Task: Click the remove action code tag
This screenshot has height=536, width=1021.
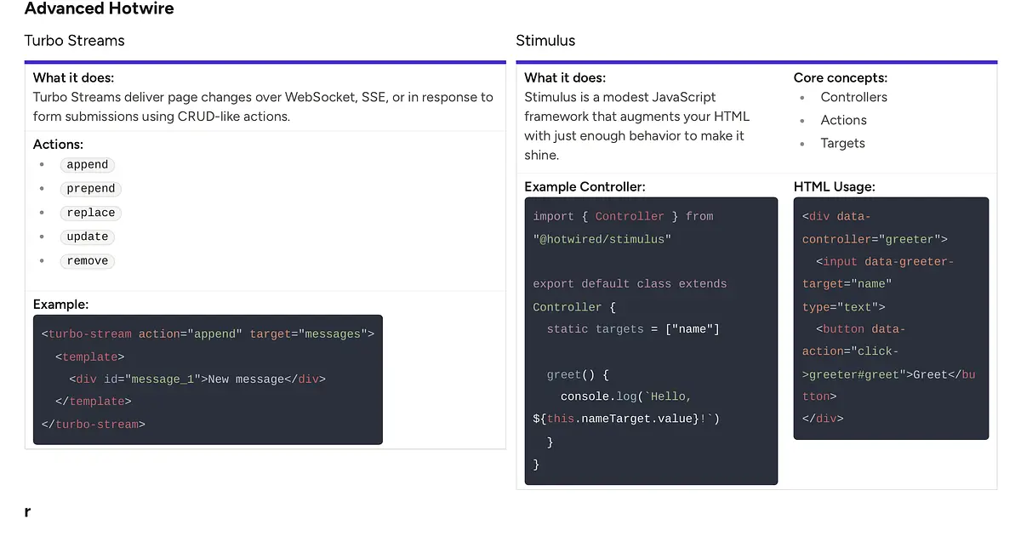Action: click(x=87, y=261)
